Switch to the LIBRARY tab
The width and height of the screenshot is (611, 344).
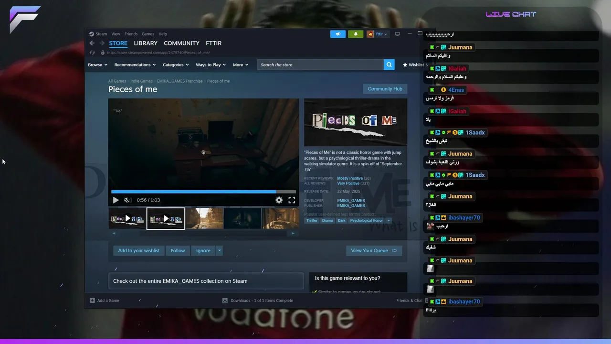click(x=146, y=43)
